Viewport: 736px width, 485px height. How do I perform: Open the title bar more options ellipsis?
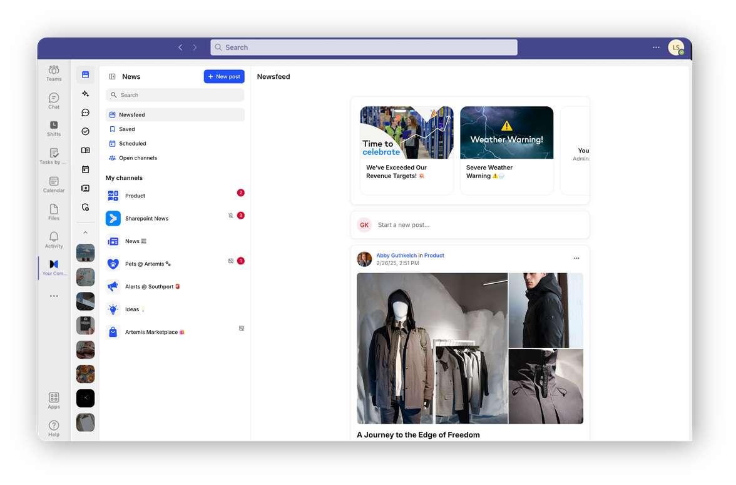656,47
